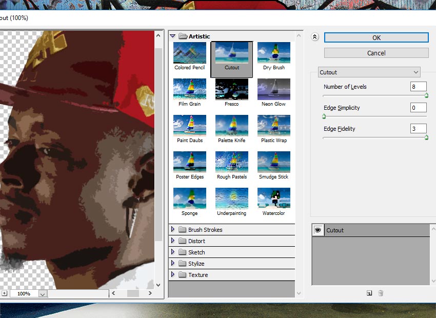Click the Edge Simplicity slider handle
This screenshot has width=436, height=318.
click(324, 116)
